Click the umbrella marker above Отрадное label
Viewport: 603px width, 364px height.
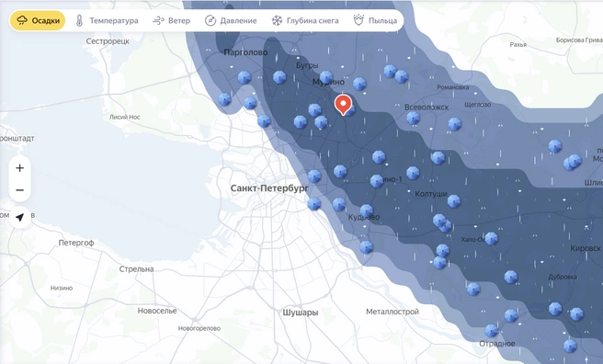(x=491, y=331)
